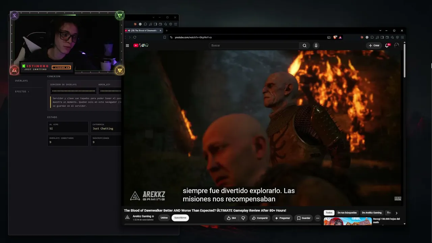Click the Unirse button

[164, 218]
